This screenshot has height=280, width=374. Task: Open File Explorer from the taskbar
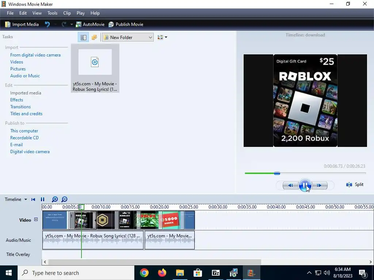coord(180,273)
